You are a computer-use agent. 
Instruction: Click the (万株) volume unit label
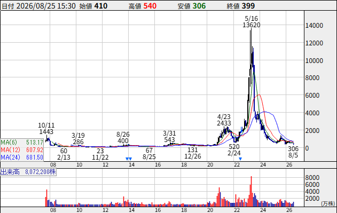[x=328, y=203]
